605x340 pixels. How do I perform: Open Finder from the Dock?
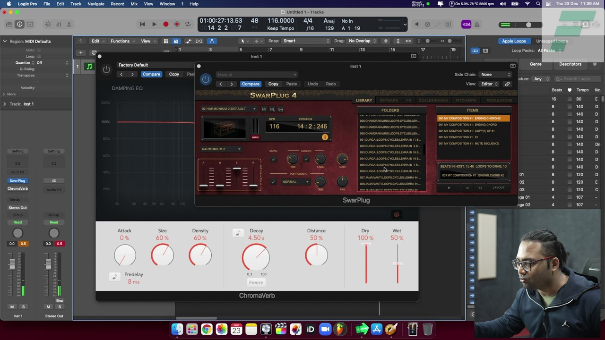(177, 329)
